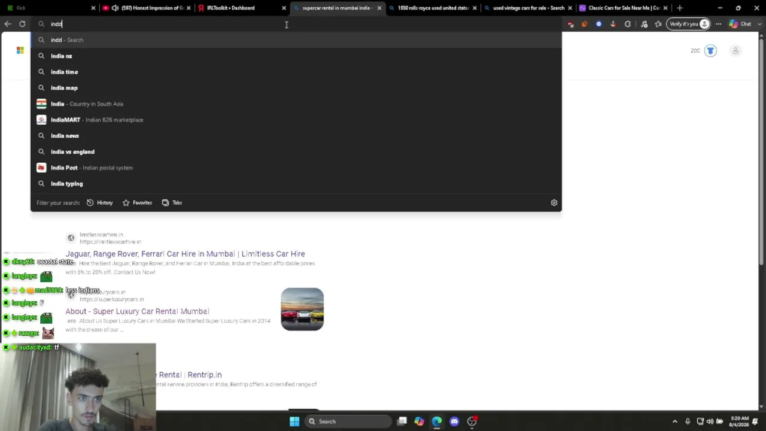Reload the page with the refresh icon
766x431 pixels.
(22, 24)
